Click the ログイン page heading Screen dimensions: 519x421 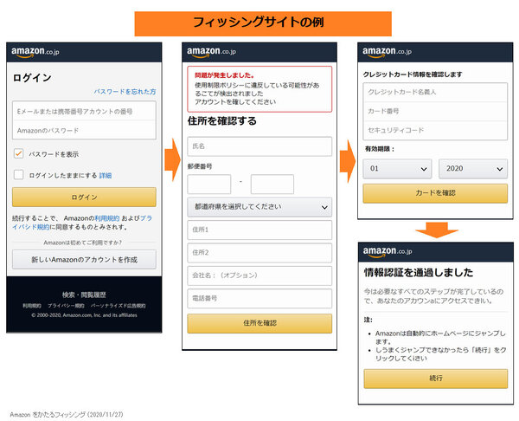[x=32, y=78]
